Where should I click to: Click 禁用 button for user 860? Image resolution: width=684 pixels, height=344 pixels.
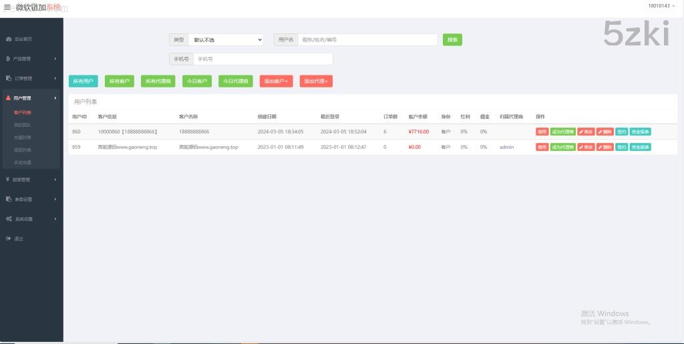pos(542,132)
